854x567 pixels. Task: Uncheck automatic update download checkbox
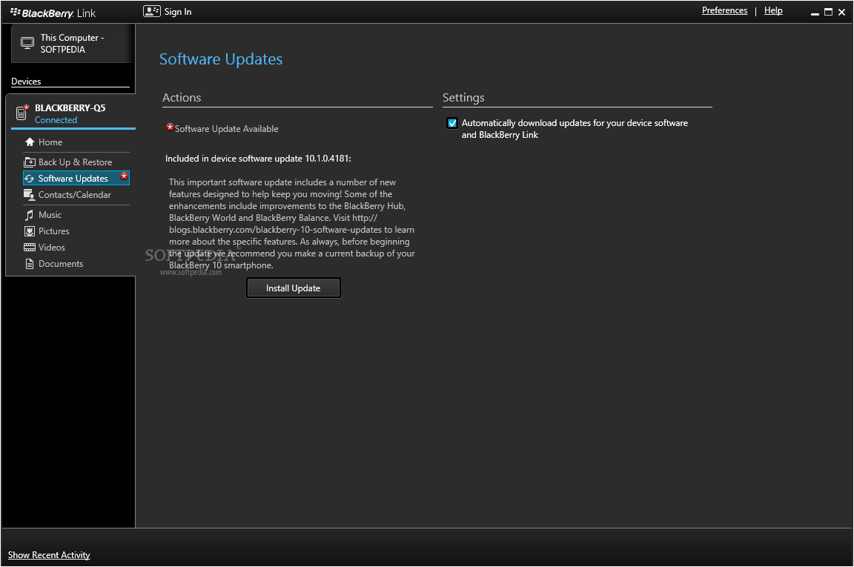pos(452,123)
